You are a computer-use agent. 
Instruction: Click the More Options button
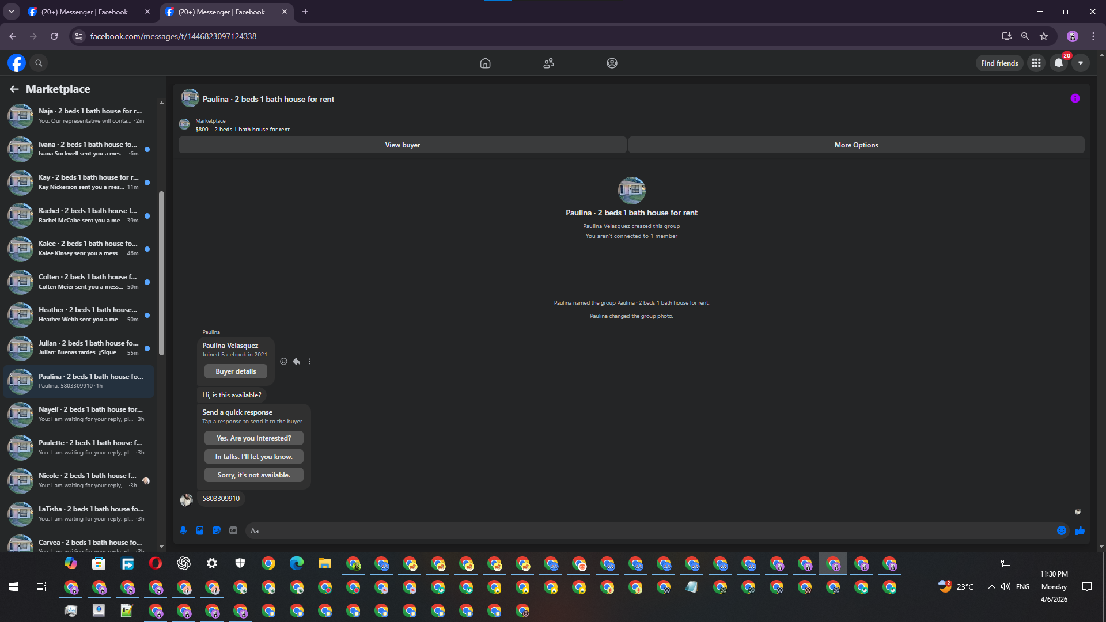tap(856, 145)
